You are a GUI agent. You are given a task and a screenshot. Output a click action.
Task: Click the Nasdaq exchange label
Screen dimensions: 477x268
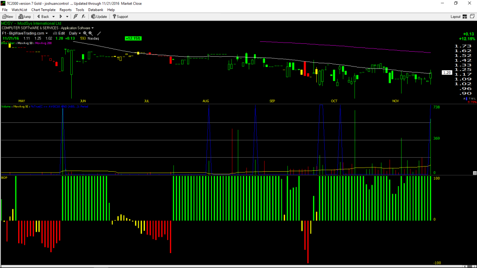[93, 39]
